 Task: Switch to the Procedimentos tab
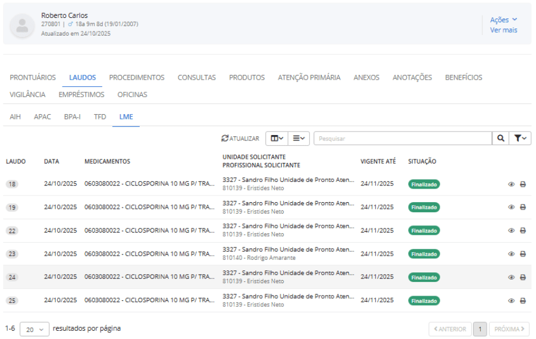[137, 77]
